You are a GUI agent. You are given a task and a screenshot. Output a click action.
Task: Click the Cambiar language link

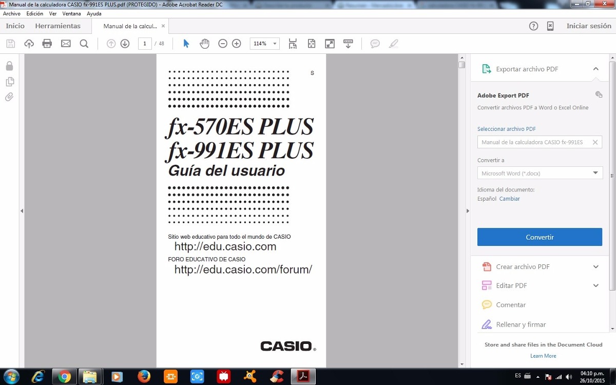[x=510, y=199]
